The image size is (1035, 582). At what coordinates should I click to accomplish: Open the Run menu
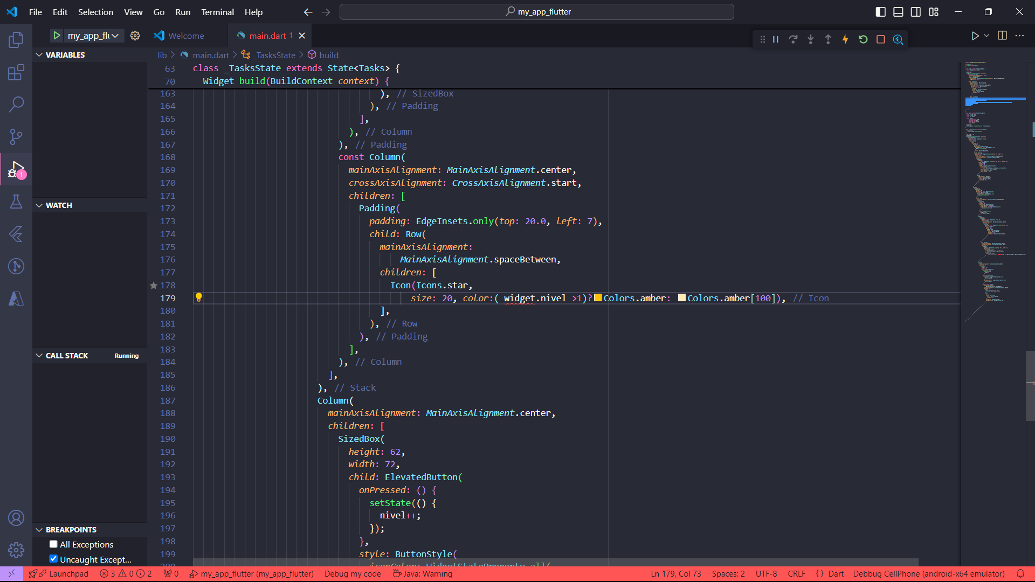tap(183, 12)
